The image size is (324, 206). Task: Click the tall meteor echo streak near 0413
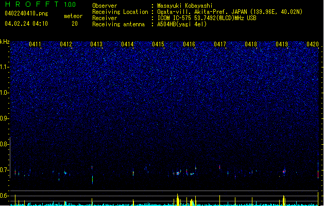pyautogui.click(x=92, y=180)
